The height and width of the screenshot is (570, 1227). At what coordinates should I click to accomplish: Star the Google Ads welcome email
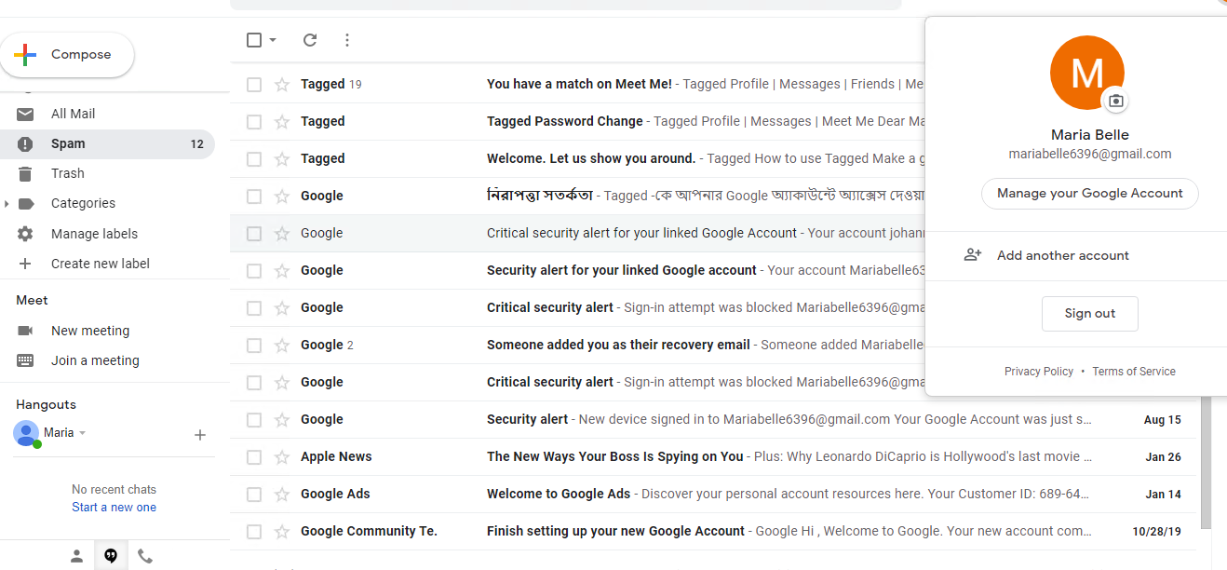(282, 495)
